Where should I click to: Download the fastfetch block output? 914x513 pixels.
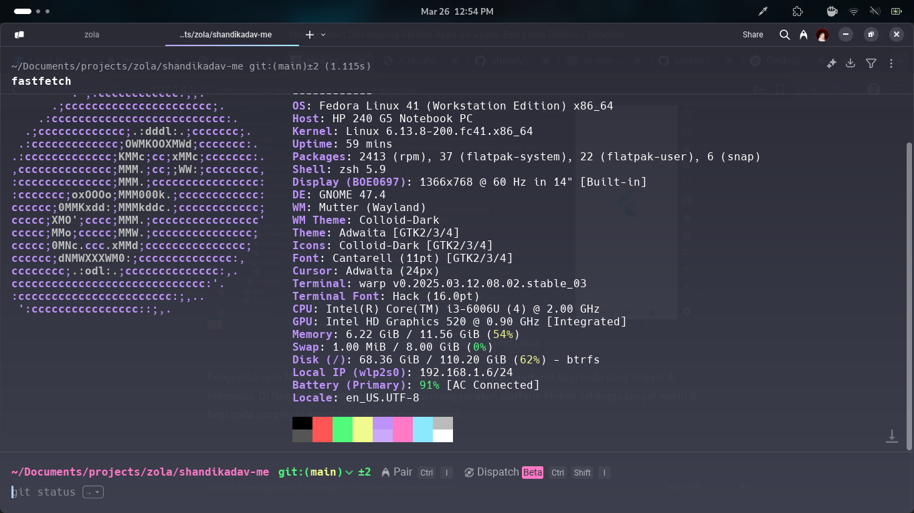850,63
